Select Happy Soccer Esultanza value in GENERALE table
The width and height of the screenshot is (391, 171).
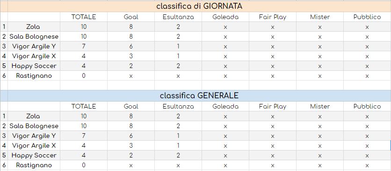click(178, 155)
